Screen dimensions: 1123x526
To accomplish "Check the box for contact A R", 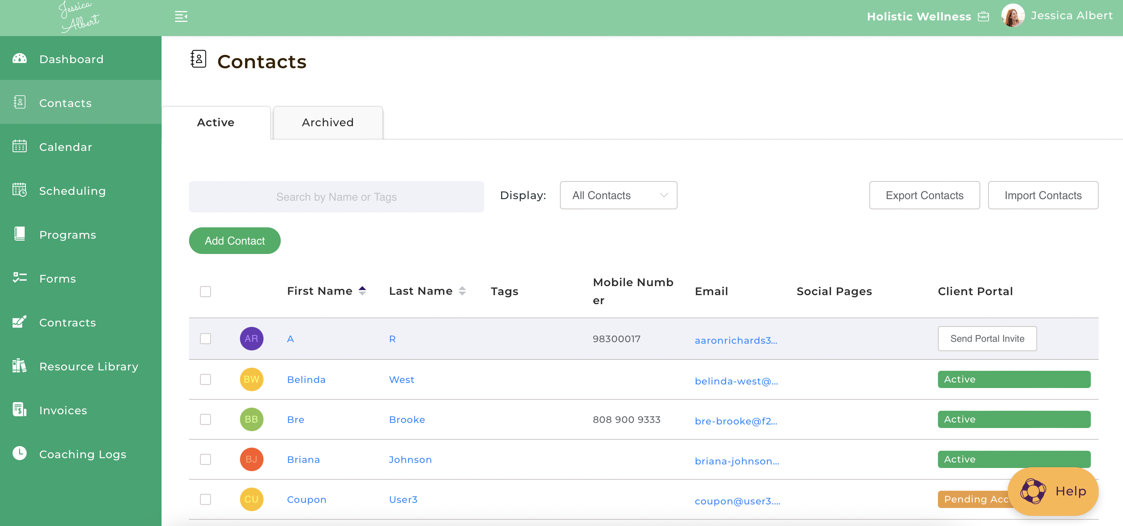I will 205,339.
